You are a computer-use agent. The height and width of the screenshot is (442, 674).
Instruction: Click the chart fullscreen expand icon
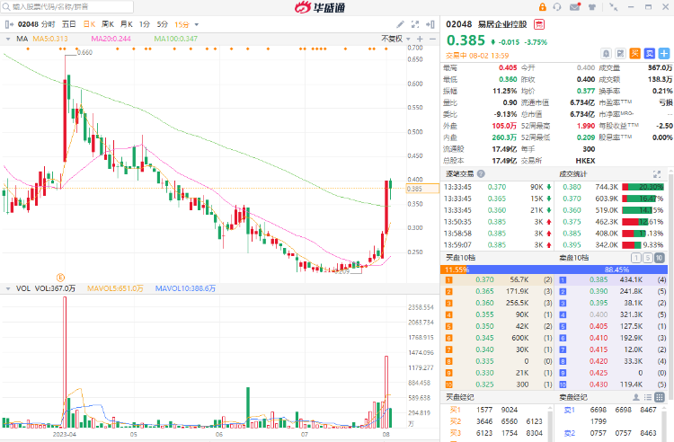tap(415, 24)
